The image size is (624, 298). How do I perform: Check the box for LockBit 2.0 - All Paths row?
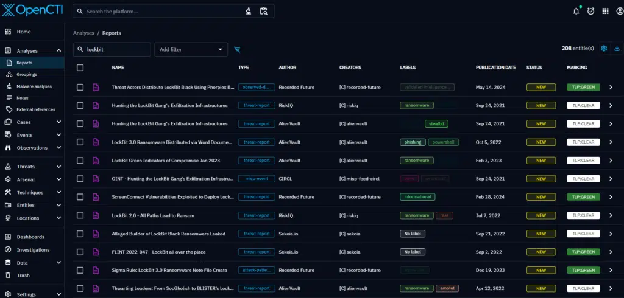80,215
